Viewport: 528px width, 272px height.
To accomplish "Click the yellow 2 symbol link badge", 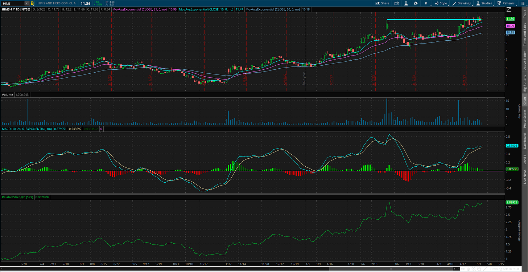I will 32,3.
